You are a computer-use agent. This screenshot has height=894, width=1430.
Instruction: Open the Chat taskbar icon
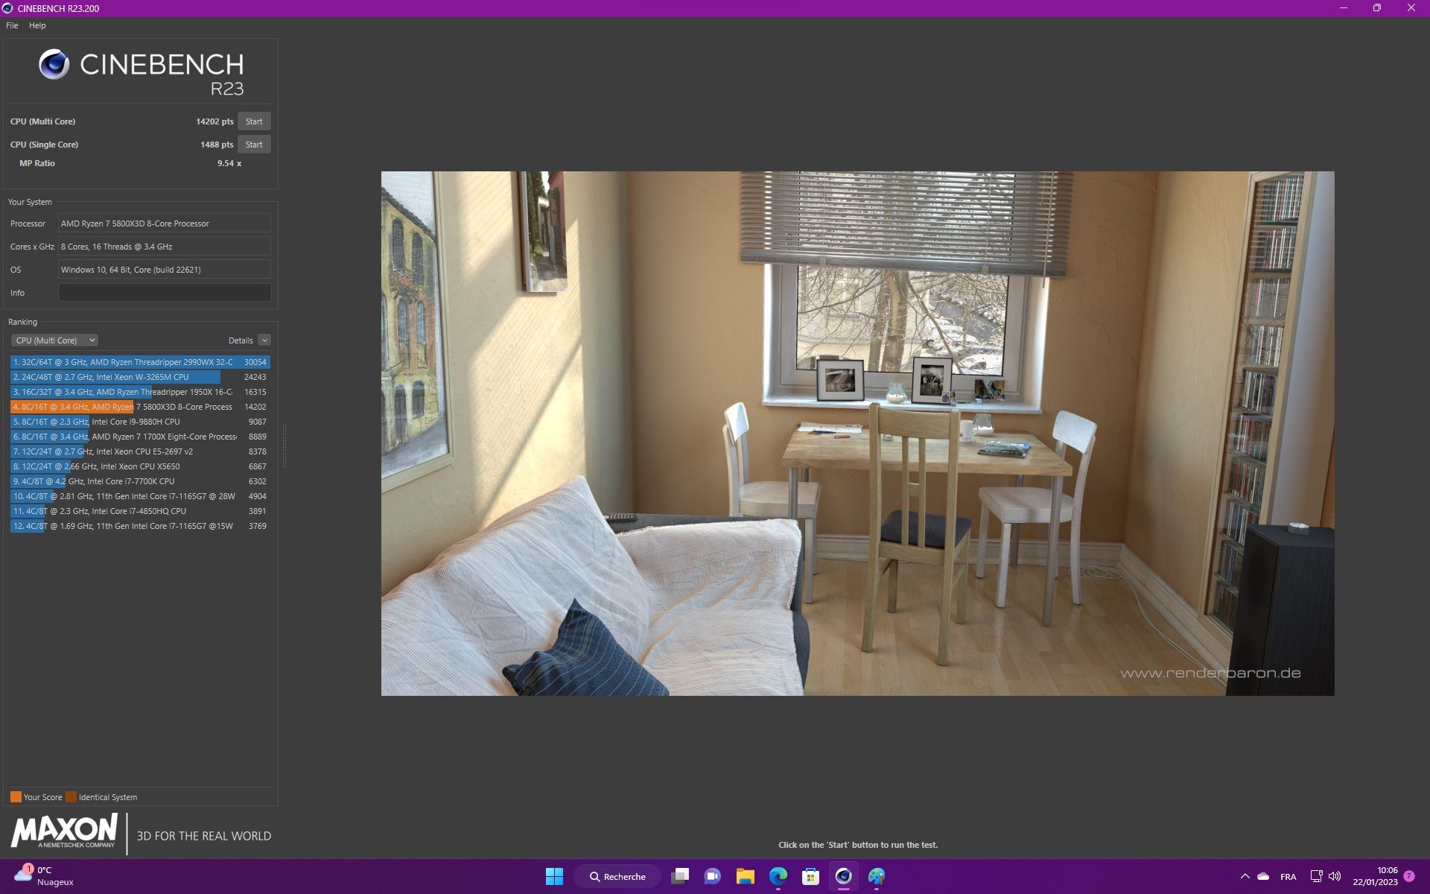712,876
